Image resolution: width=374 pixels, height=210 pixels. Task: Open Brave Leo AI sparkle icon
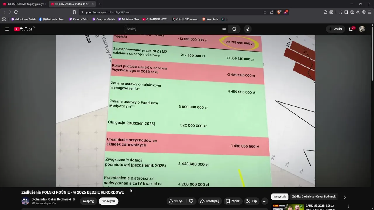[x=358, y=12]
